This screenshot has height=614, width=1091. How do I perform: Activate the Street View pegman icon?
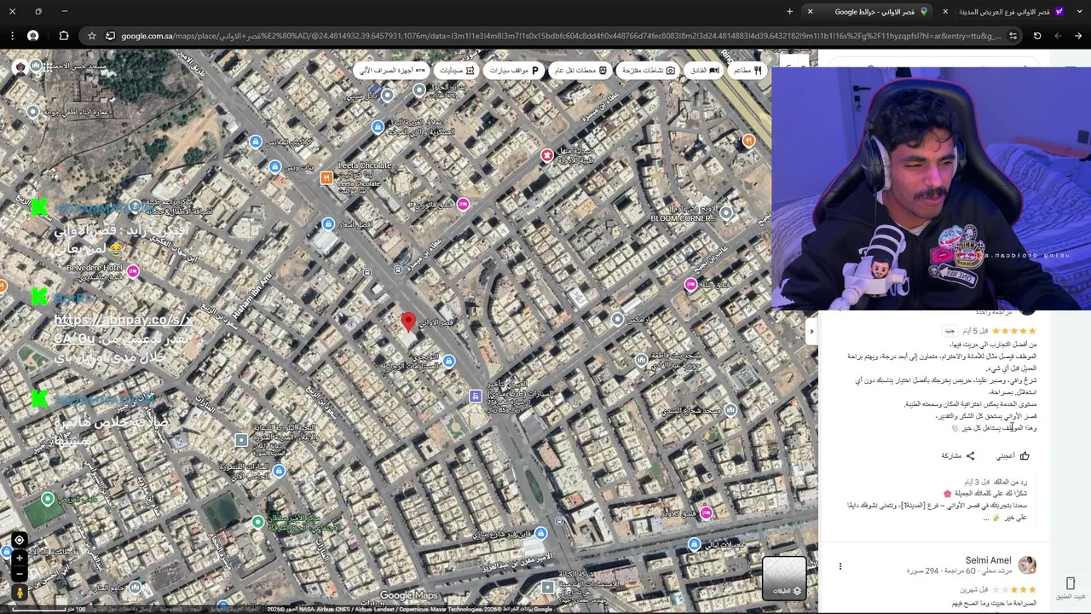(19, 592)
